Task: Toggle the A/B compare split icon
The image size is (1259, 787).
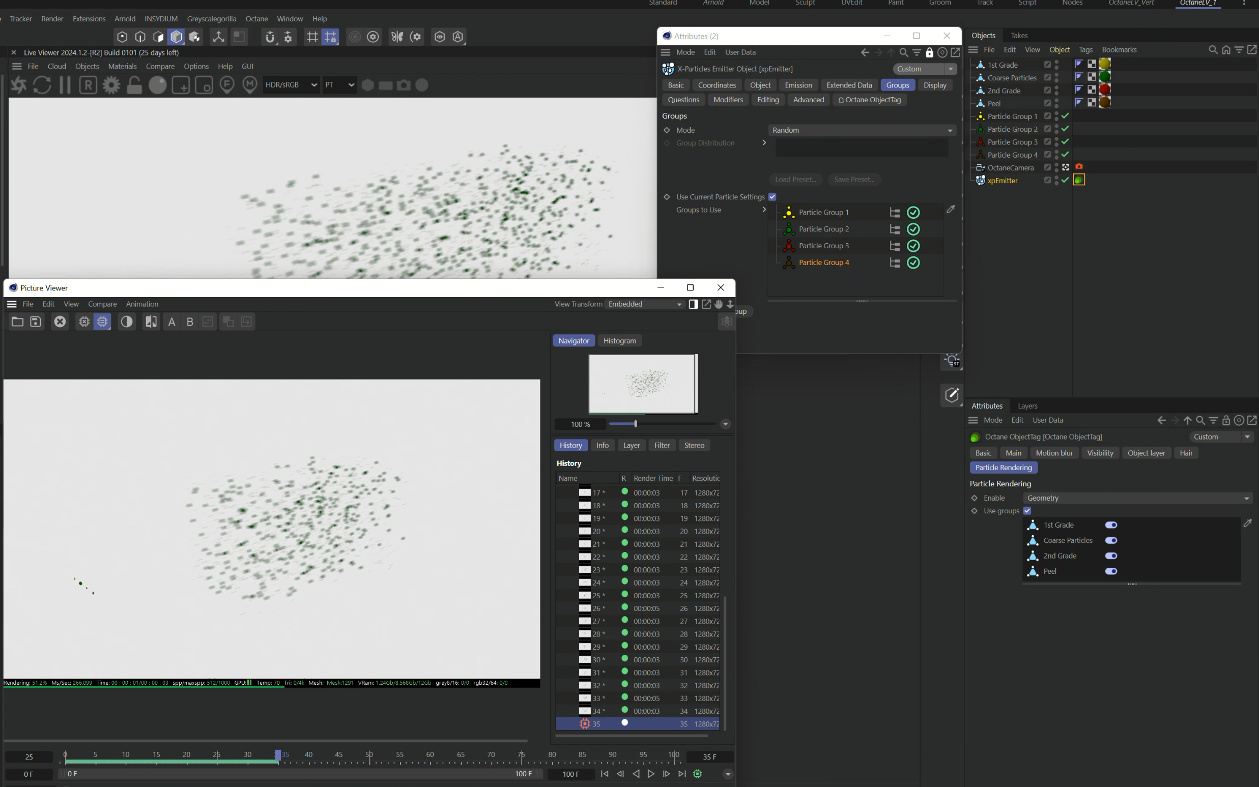Action: 151,322
